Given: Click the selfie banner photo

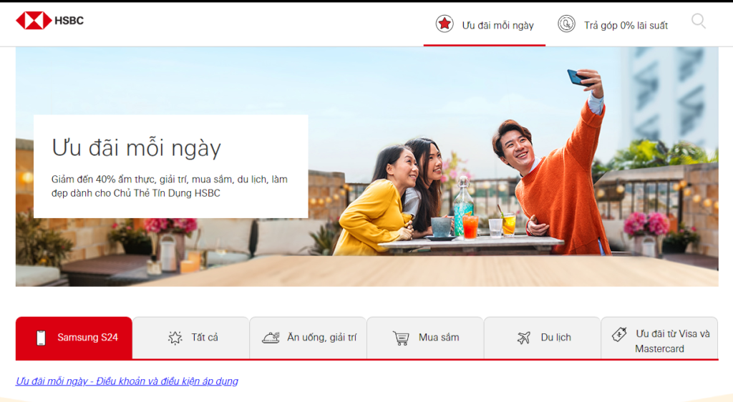Looking at the screenshot, I should click(501, 179).
